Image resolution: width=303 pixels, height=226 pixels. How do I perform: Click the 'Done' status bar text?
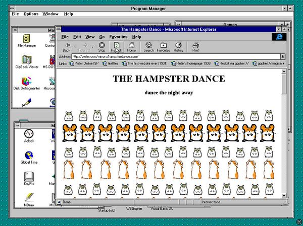(x=67, y=202)
